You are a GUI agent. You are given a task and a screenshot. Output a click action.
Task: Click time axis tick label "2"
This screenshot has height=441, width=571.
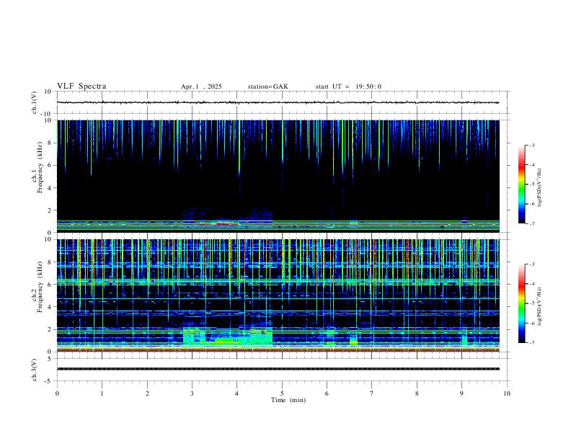[x=147, y=393]
